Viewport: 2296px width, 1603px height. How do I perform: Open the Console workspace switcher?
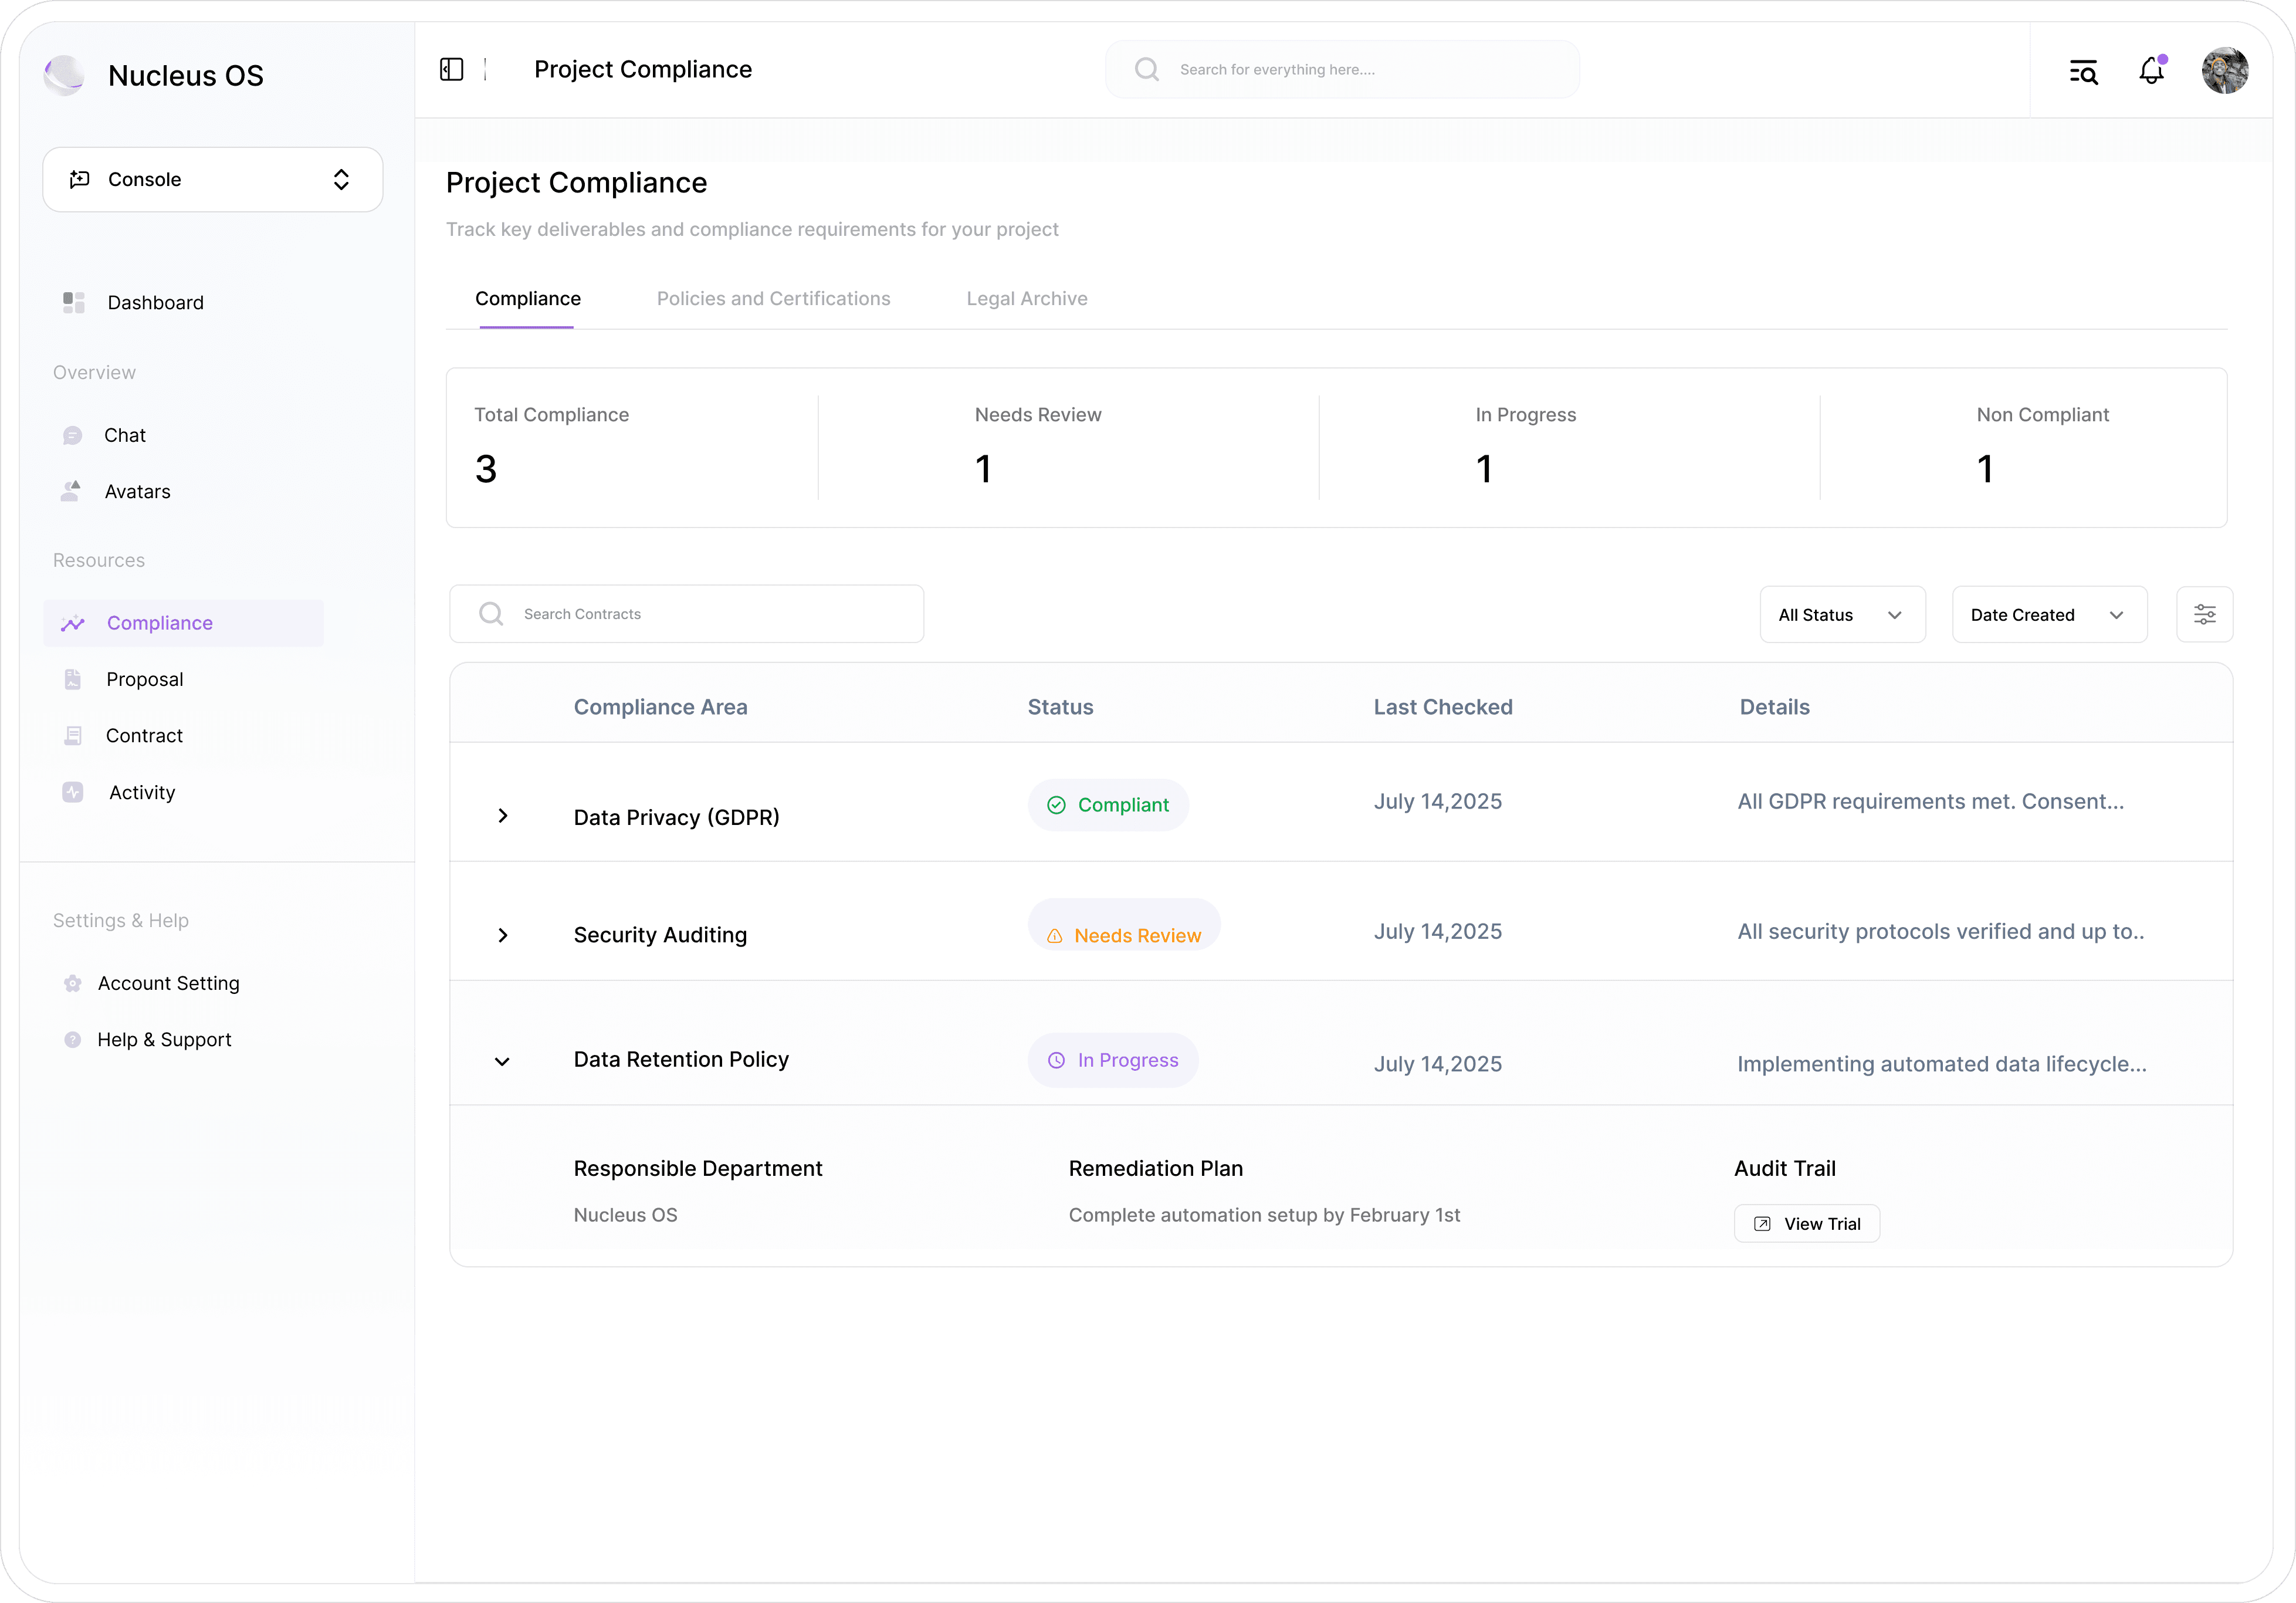point(213,179)
